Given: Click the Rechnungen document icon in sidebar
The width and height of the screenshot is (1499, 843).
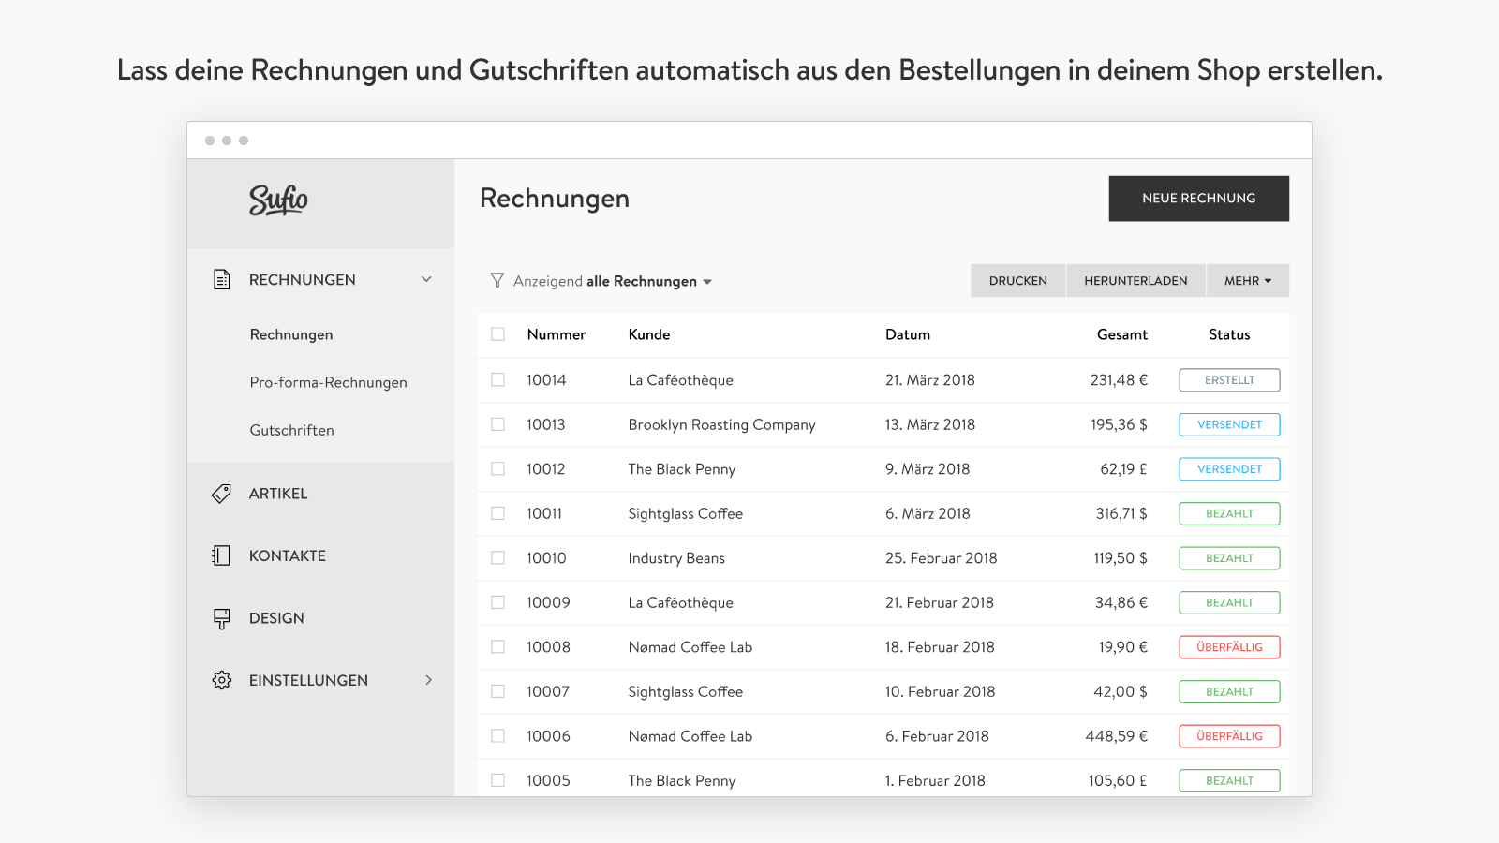Looking at the screenshot, I should [222, 279].
